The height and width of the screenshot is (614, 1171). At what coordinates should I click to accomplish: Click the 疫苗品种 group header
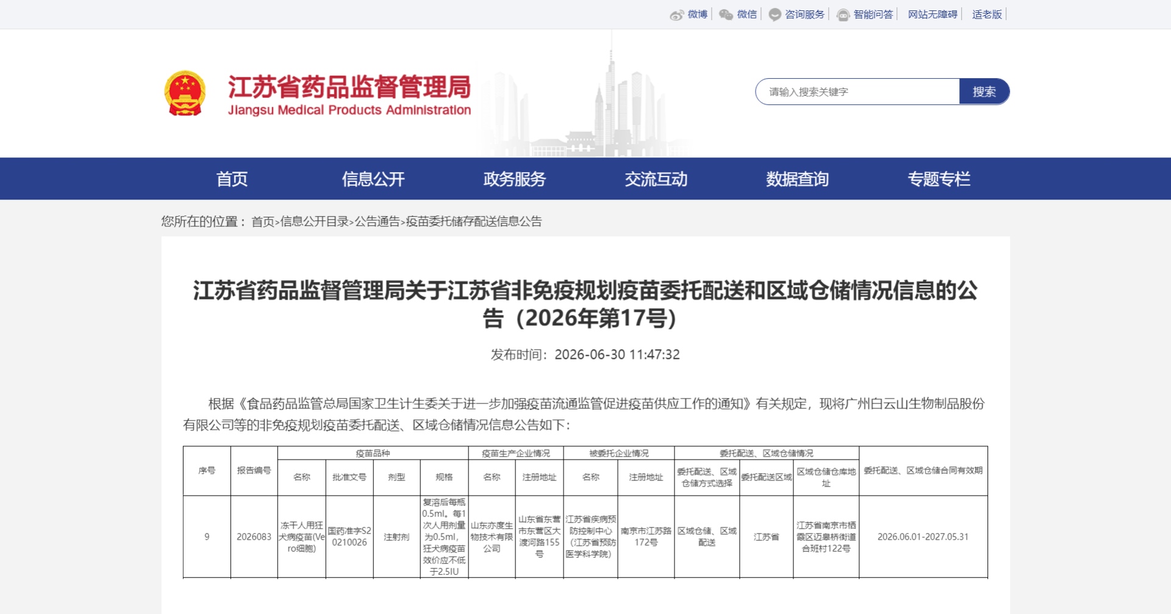click(373, 453)
